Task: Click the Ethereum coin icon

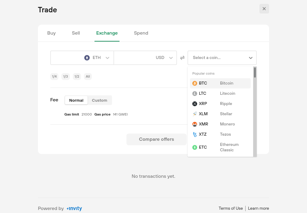Action: click(x=87, y=58)
